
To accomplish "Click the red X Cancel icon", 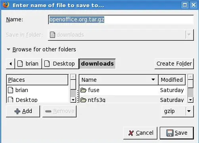I will click(x=131, y=133).
